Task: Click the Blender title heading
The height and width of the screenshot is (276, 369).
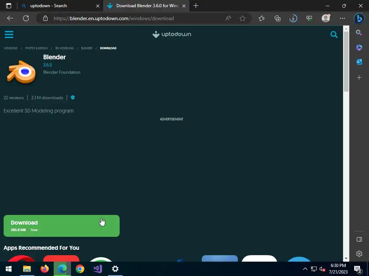Action: coord(54,57)
